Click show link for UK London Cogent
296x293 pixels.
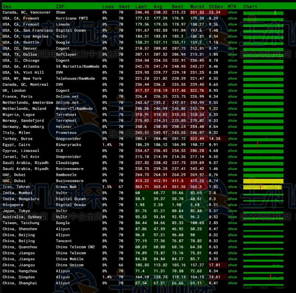pos(232,91)
